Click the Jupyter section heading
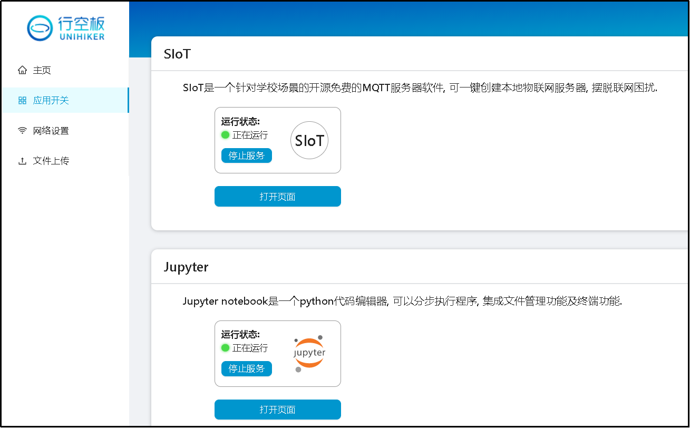The image size is (690, 428). 186,267
